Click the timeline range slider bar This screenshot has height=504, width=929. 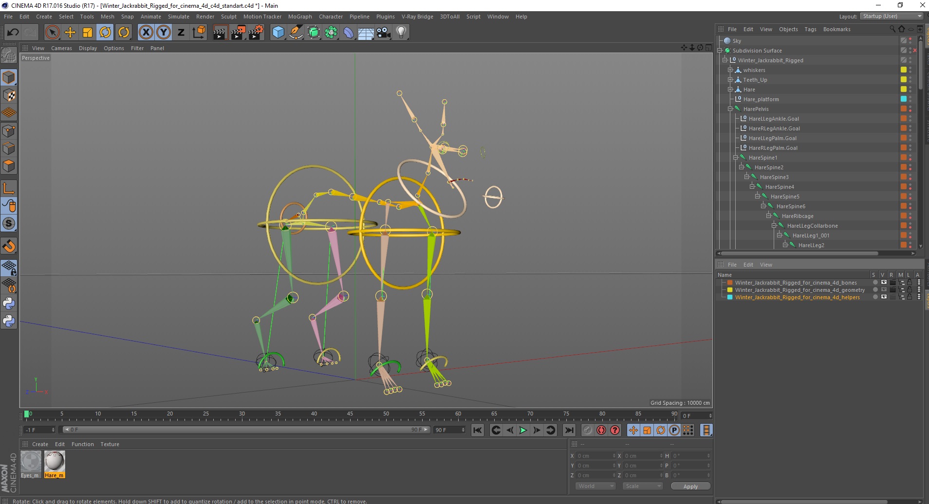[246, 430]
